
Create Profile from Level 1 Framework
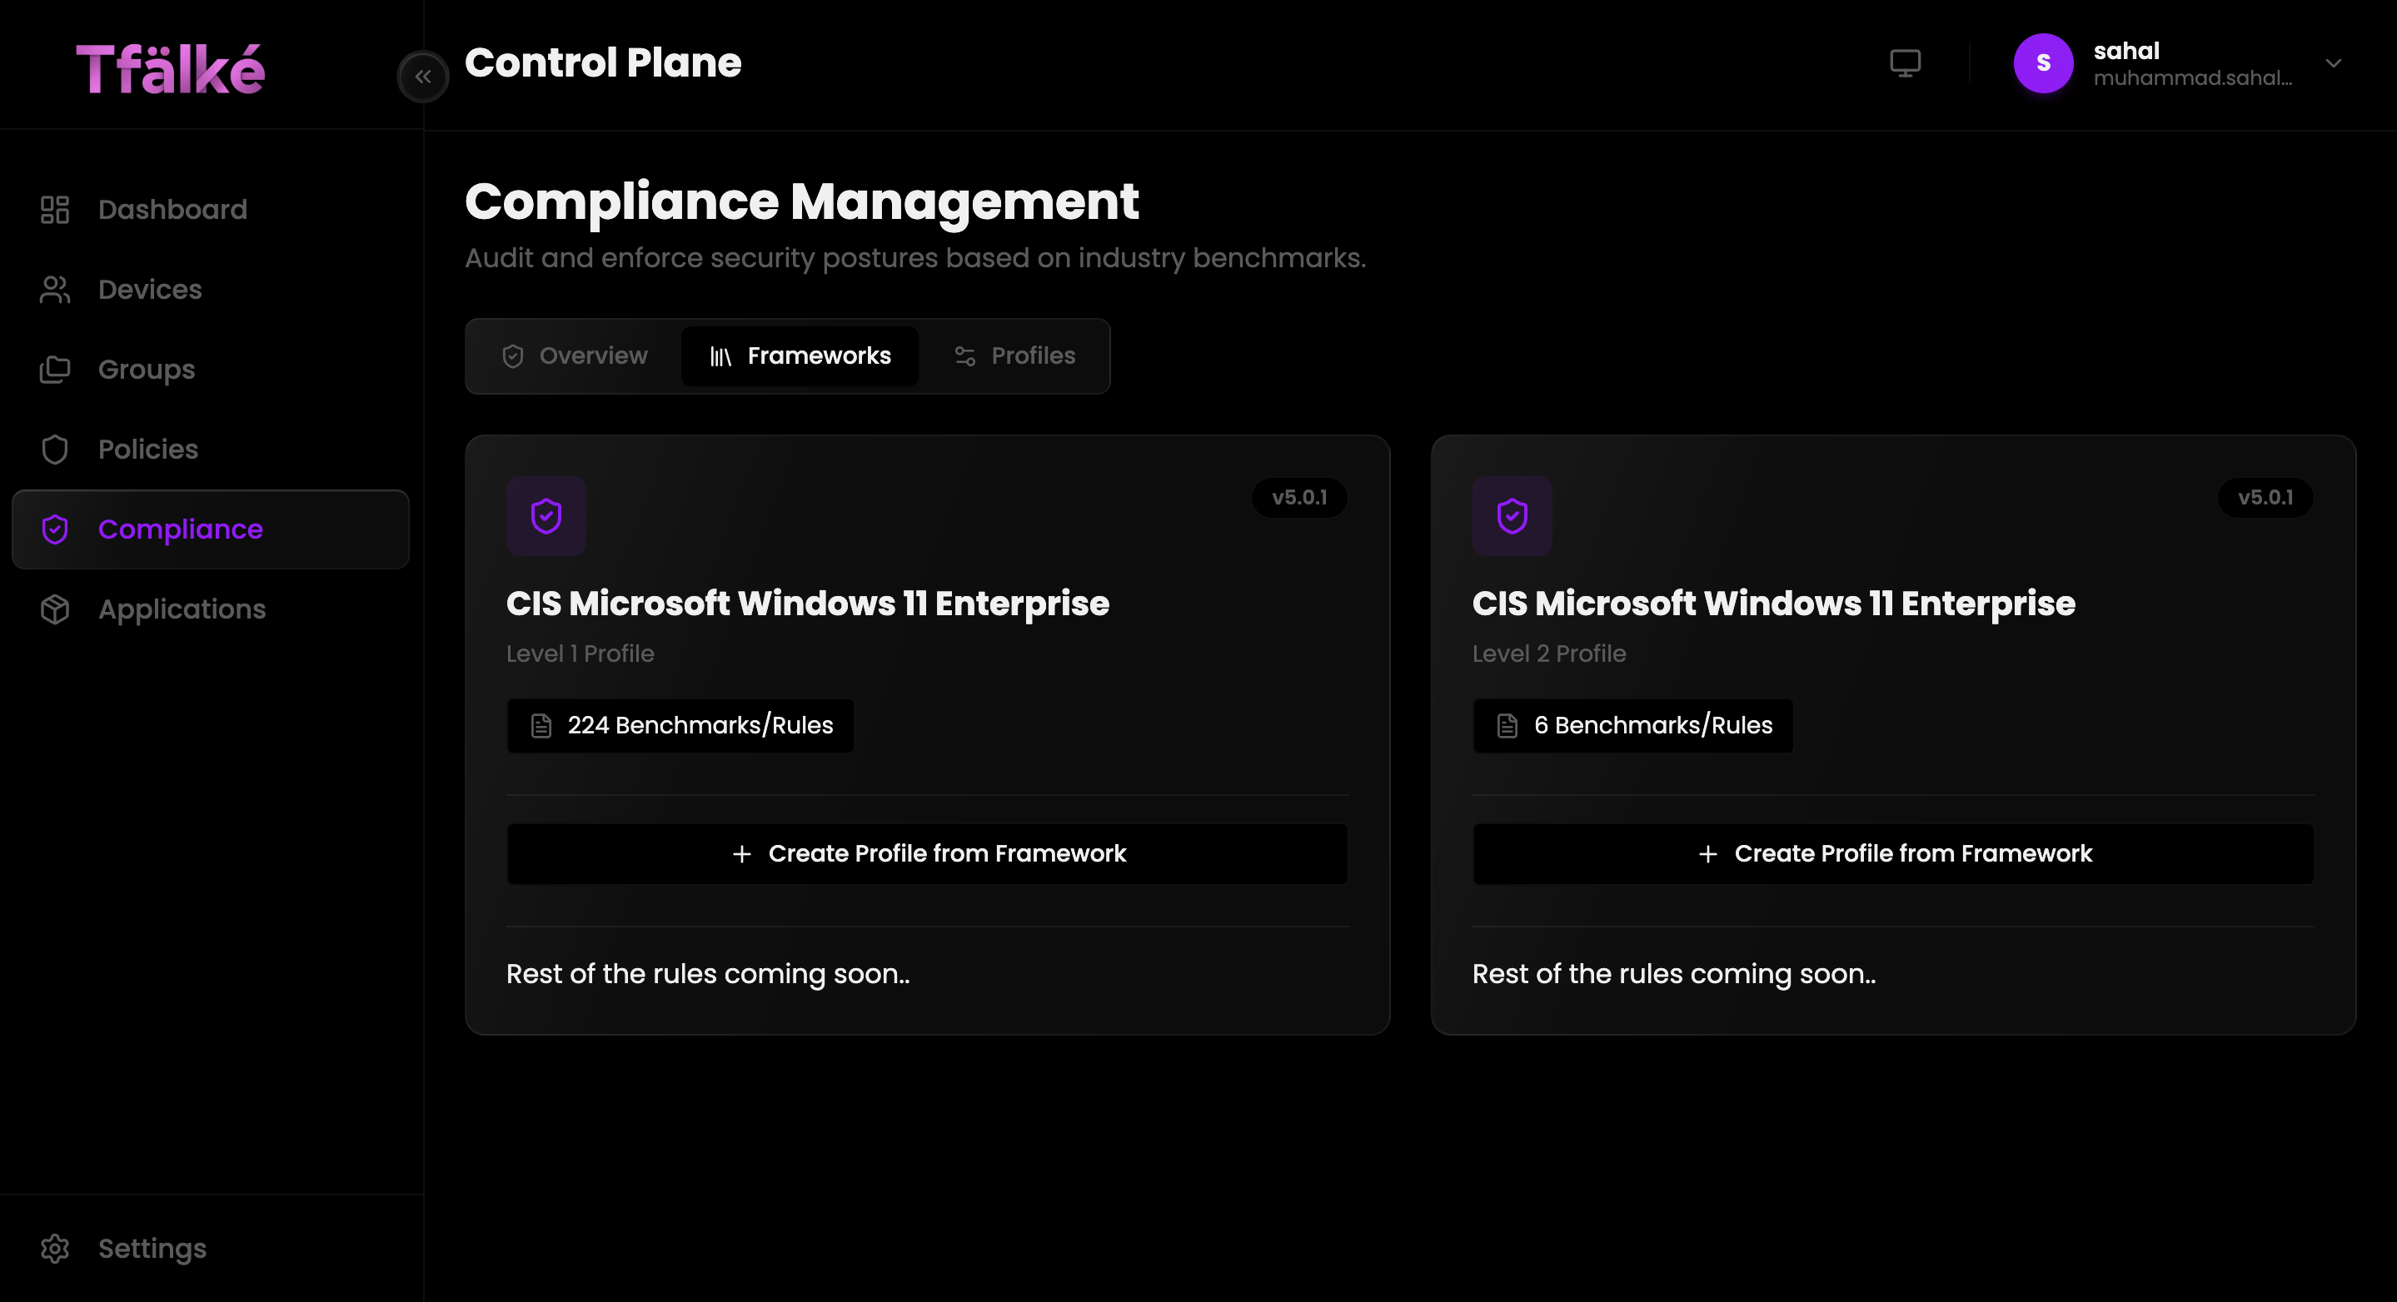[x=928, y=854]
